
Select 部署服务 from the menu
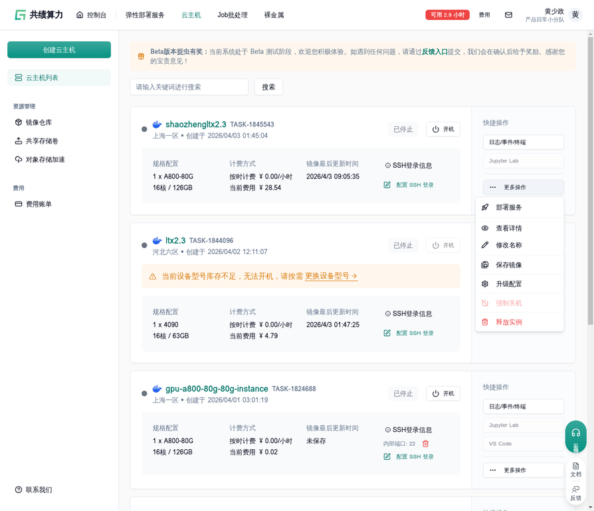tap(509, 208)
